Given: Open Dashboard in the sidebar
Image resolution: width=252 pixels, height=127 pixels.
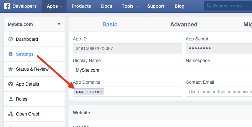Looking at the screenshot, I should (34, 39).
